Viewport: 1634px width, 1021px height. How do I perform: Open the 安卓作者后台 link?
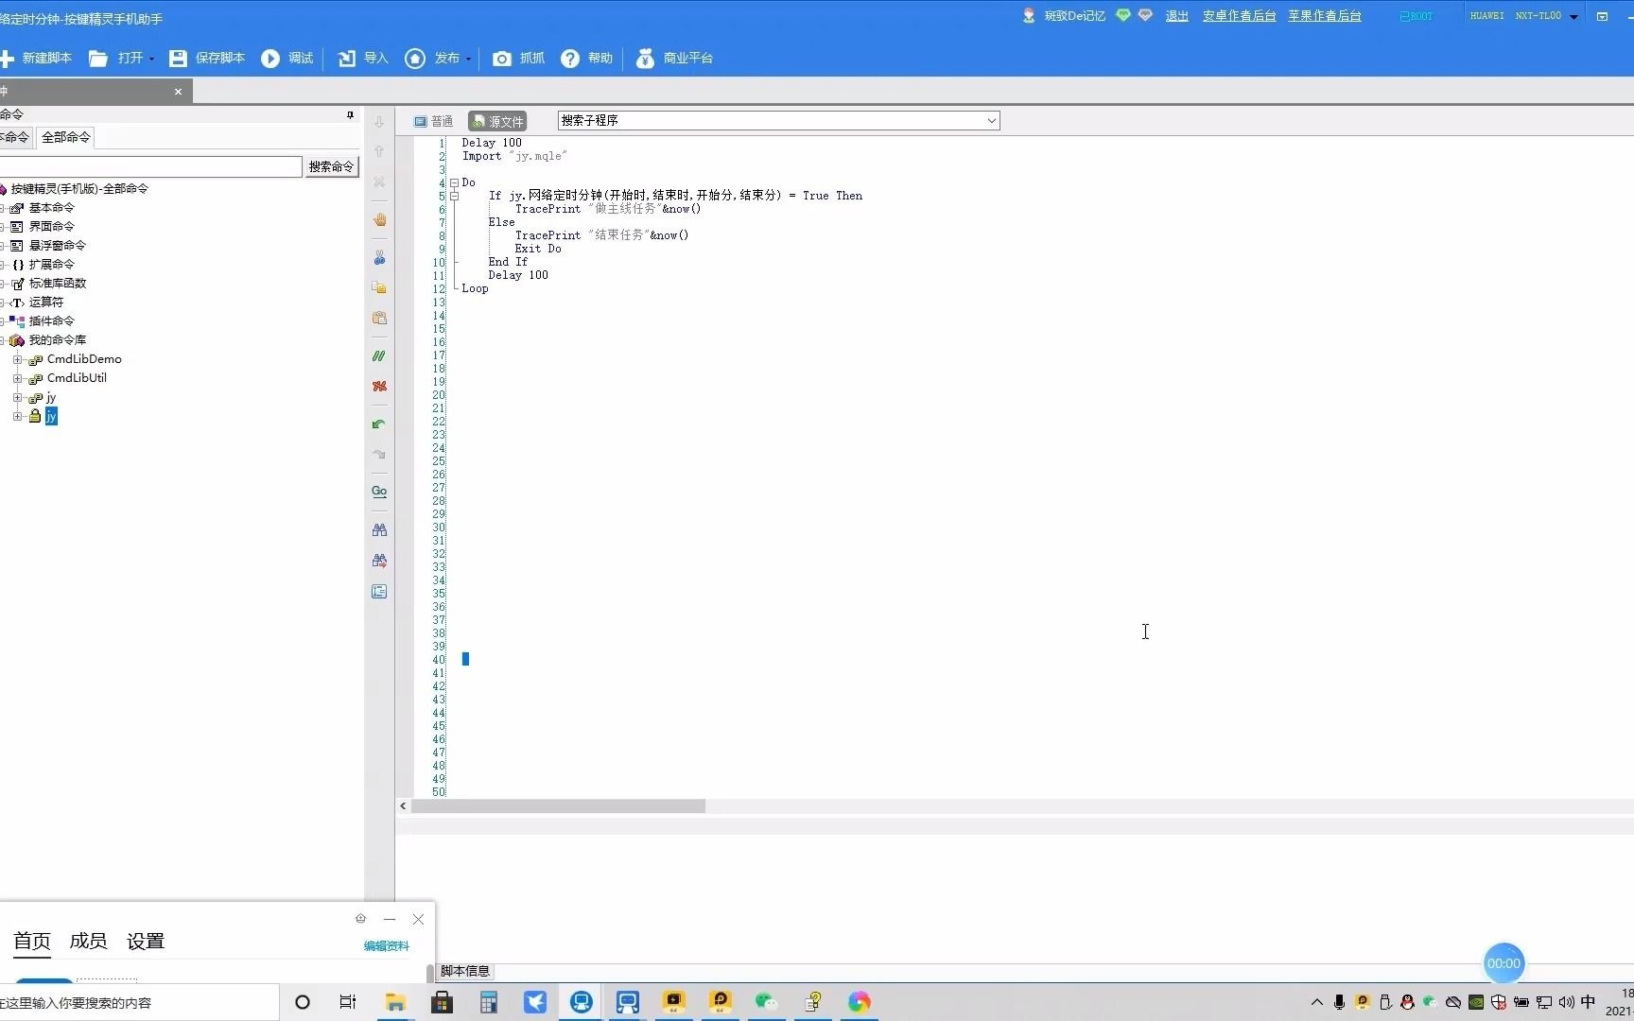(x=1240, y=16)
